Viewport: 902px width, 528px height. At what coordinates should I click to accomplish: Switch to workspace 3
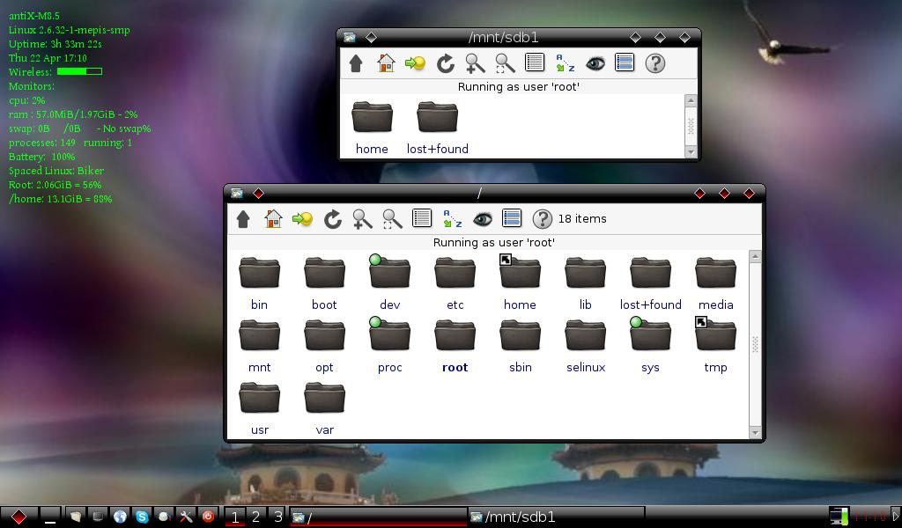pyautogui.click(x=277, y=517)
